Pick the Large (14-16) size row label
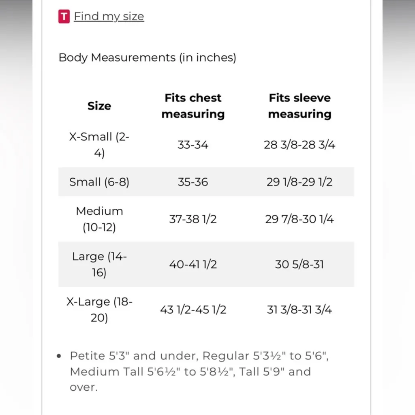Screen dimensions: 415x415 pyautogui.click(x=99, y=264)
